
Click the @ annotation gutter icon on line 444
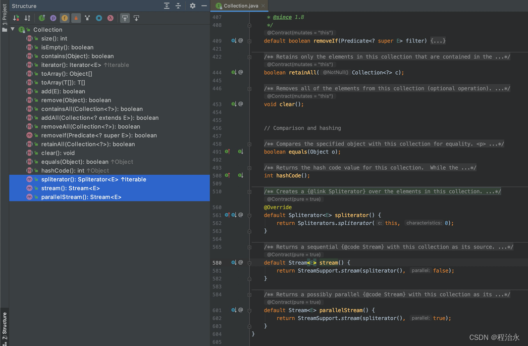pyautogui.click(x=240, y=72)
